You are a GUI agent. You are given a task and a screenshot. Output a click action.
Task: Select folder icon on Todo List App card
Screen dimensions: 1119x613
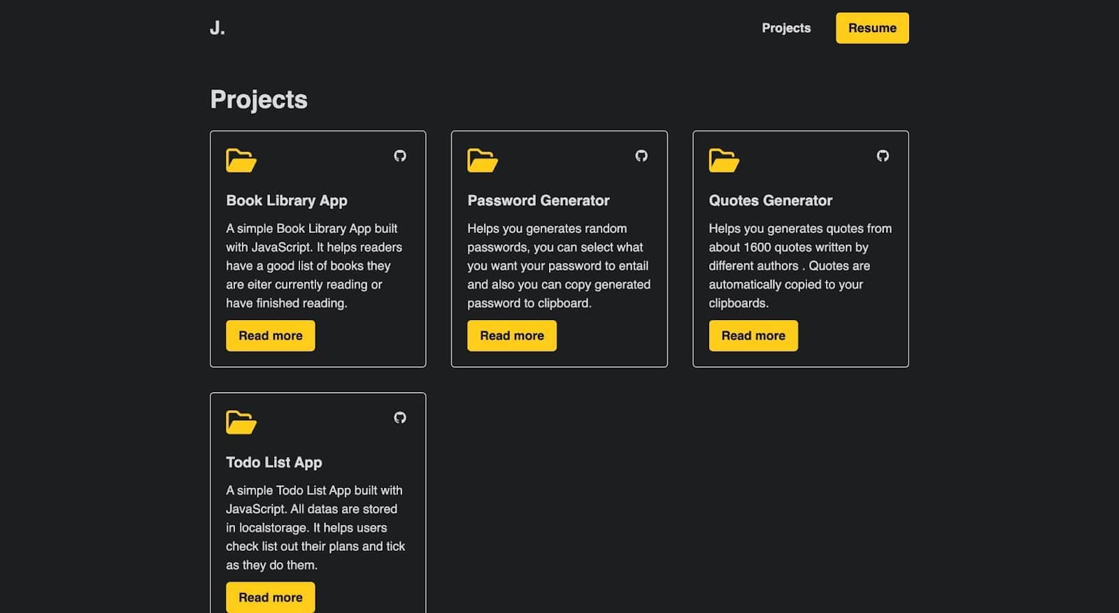(x=241, y=423)
